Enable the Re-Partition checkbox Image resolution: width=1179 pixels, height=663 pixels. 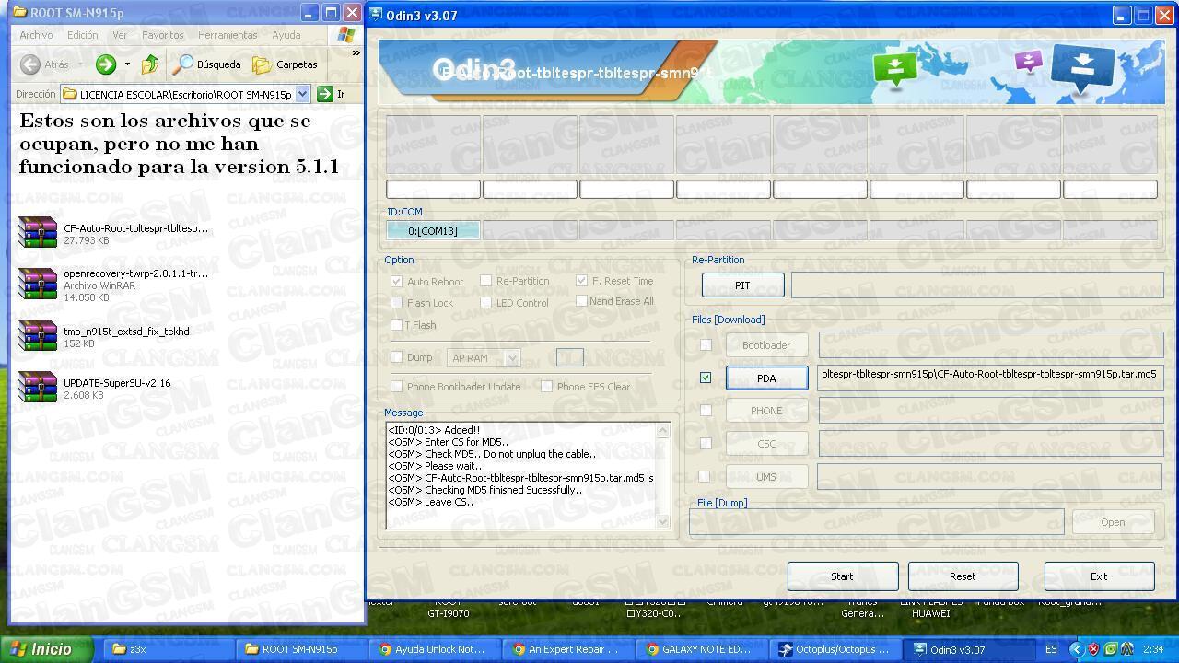485,280
